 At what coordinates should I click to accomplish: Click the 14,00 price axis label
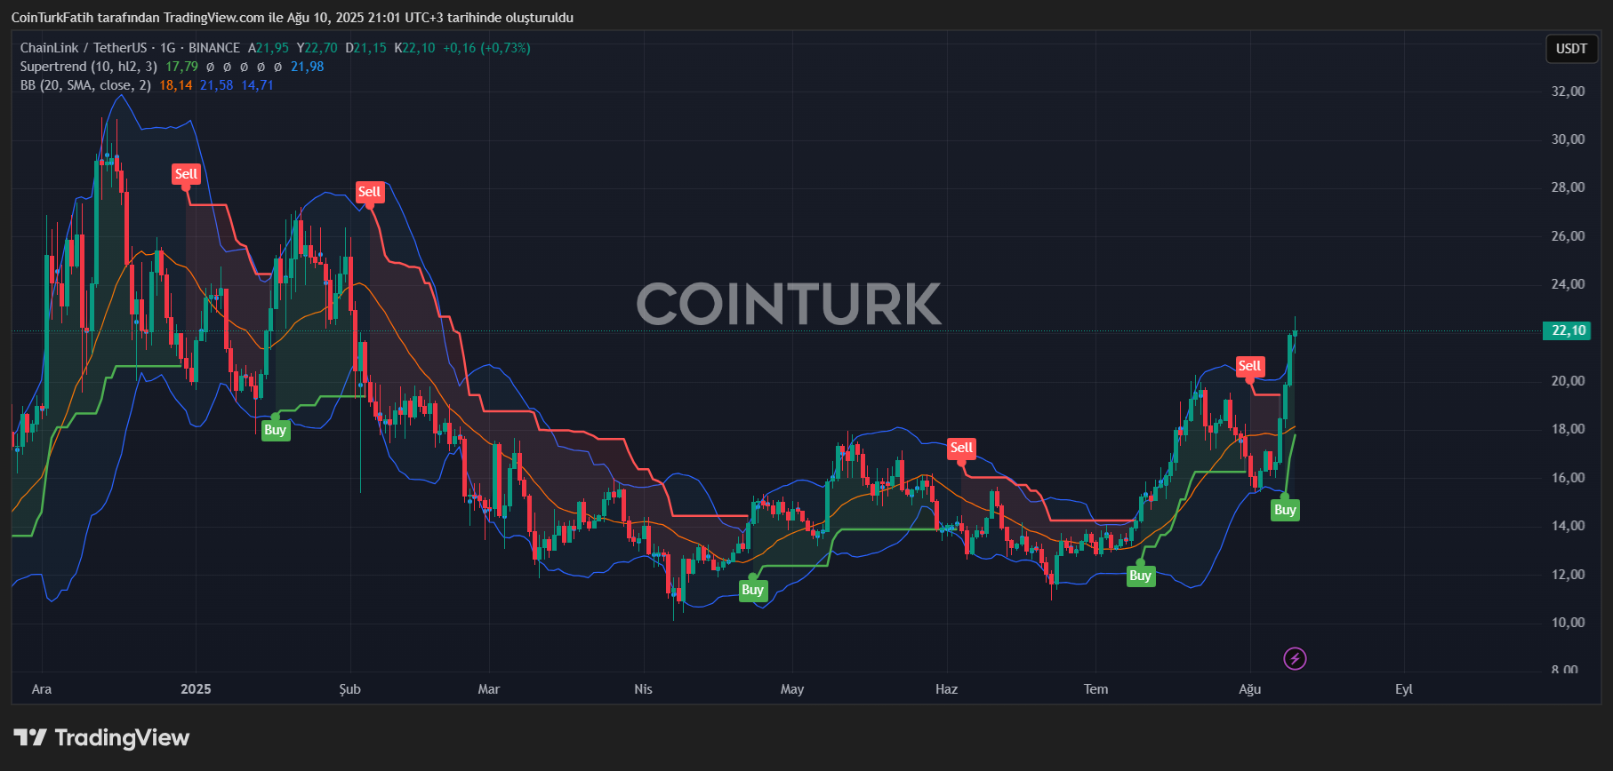(x=1568, y=525)
